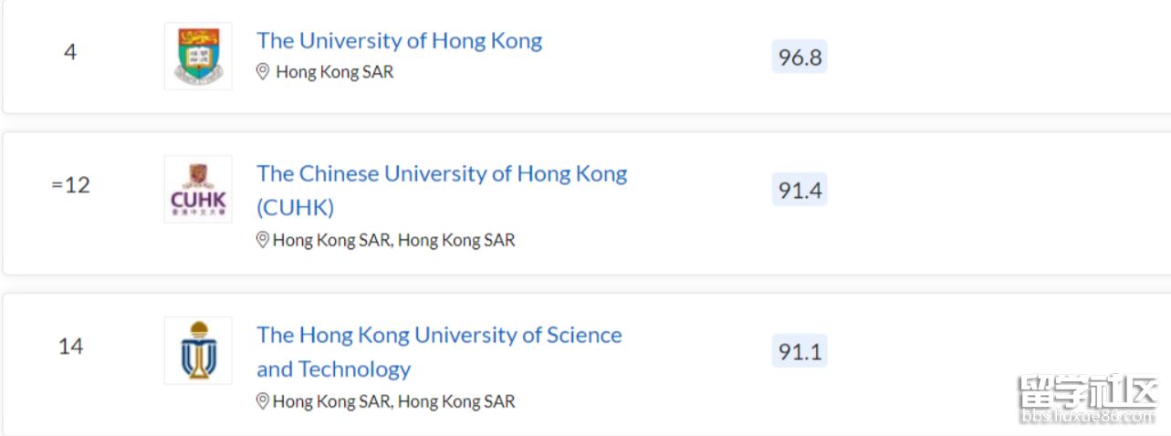
Task: Select the 96.8 score badge
Action: (x=800, y=57)
